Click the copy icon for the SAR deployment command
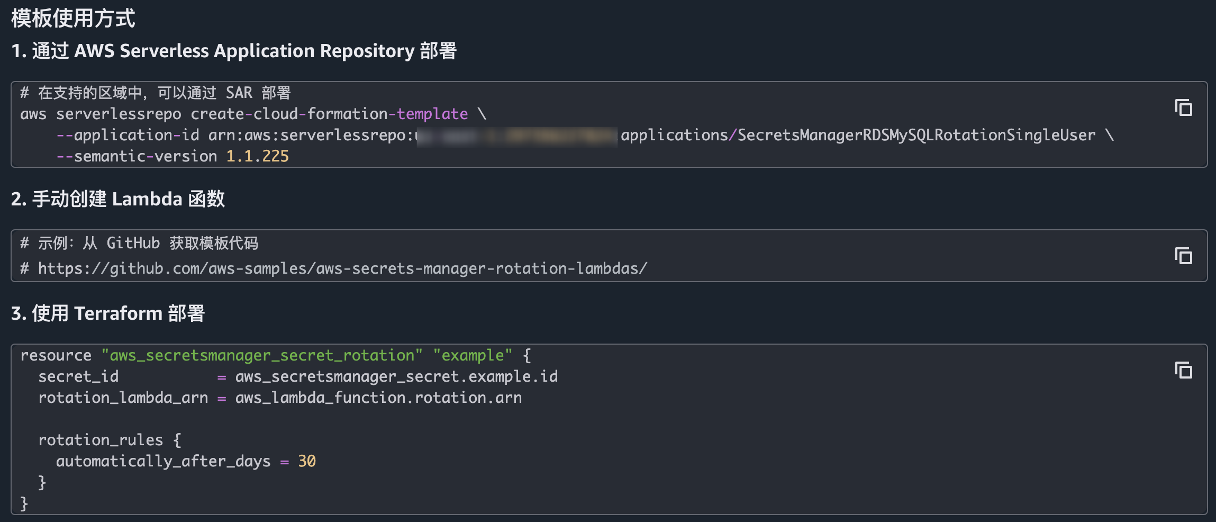1216x522 pixels. (x=1184, y=107)
